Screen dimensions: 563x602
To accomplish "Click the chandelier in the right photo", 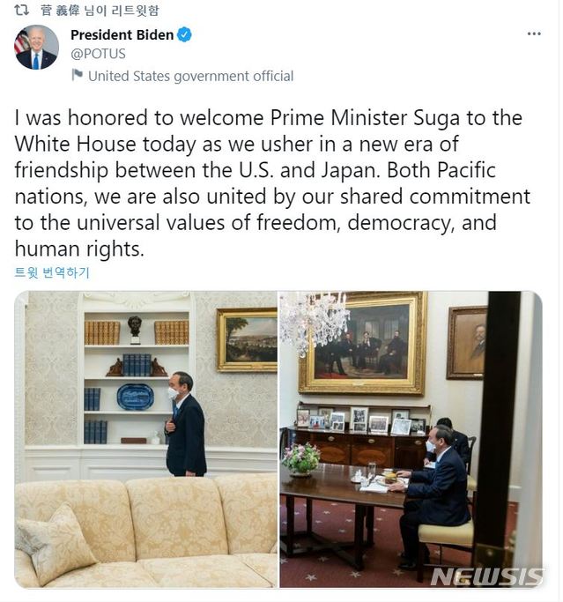I will click(315, 320).
